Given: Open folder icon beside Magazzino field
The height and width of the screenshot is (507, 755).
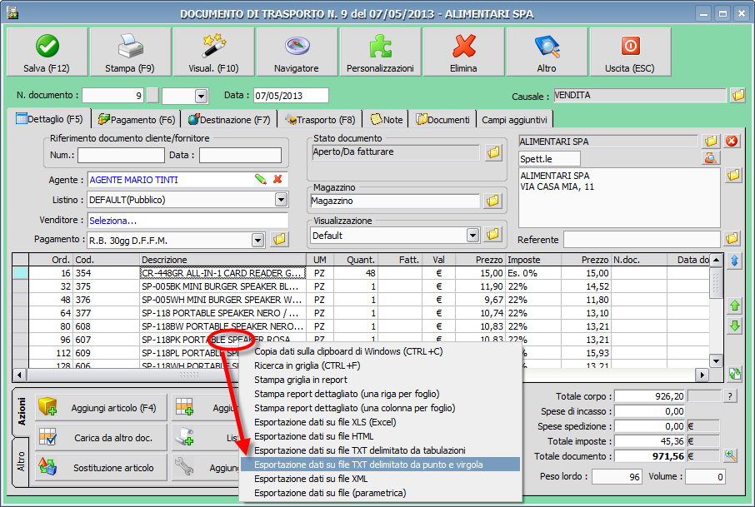Looking at the screenshot, I should pos(492,201).
